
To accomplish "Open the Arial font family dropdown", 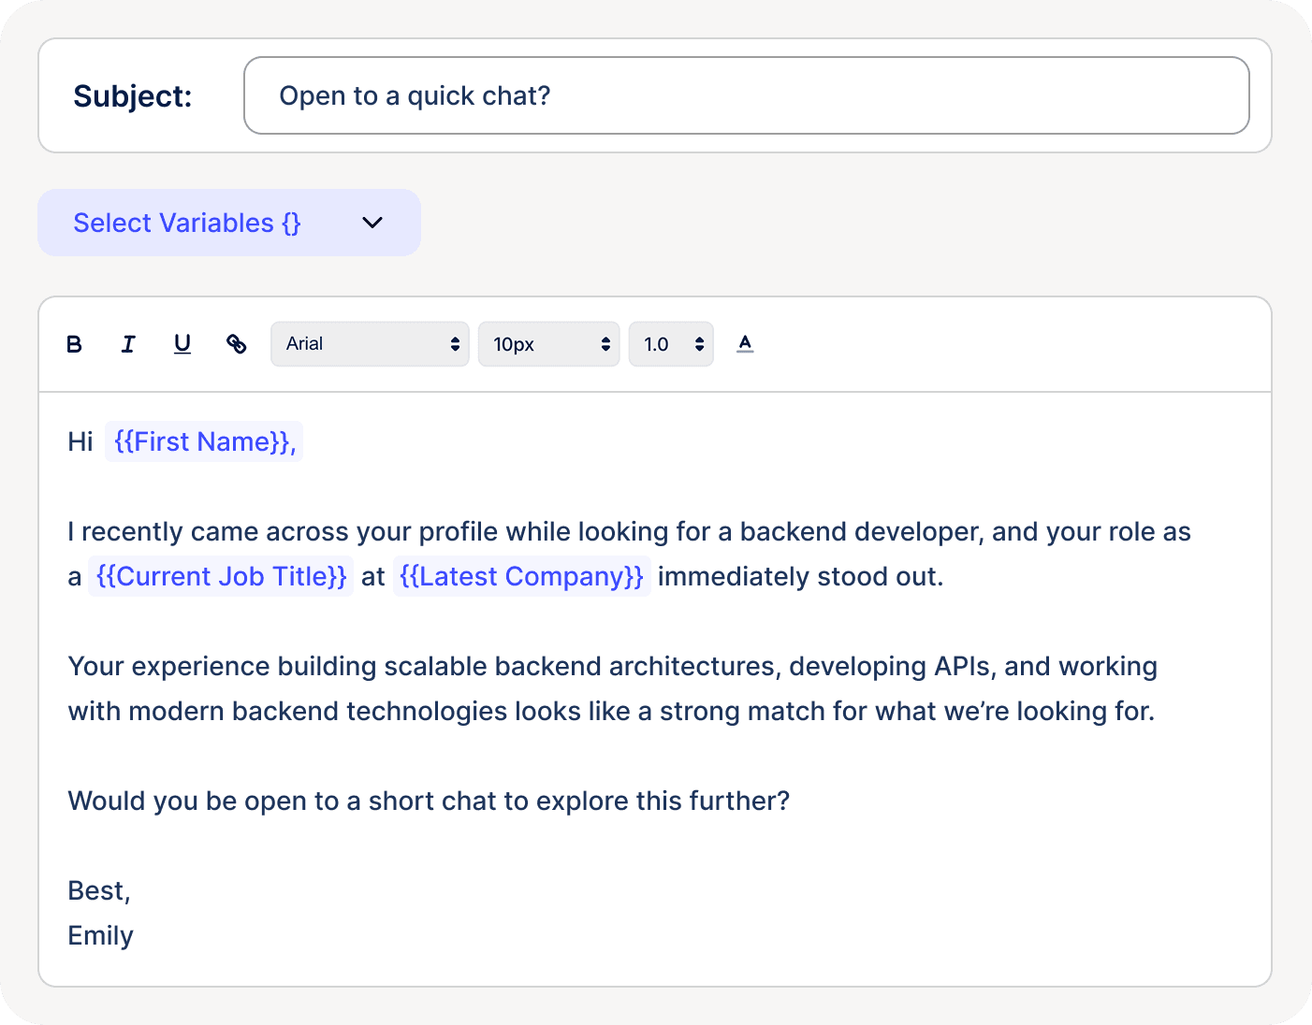I will [x=370, y=344].
